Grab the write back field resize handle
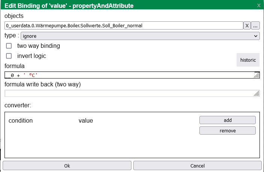The image size is (264, 172). coord(257,93)
